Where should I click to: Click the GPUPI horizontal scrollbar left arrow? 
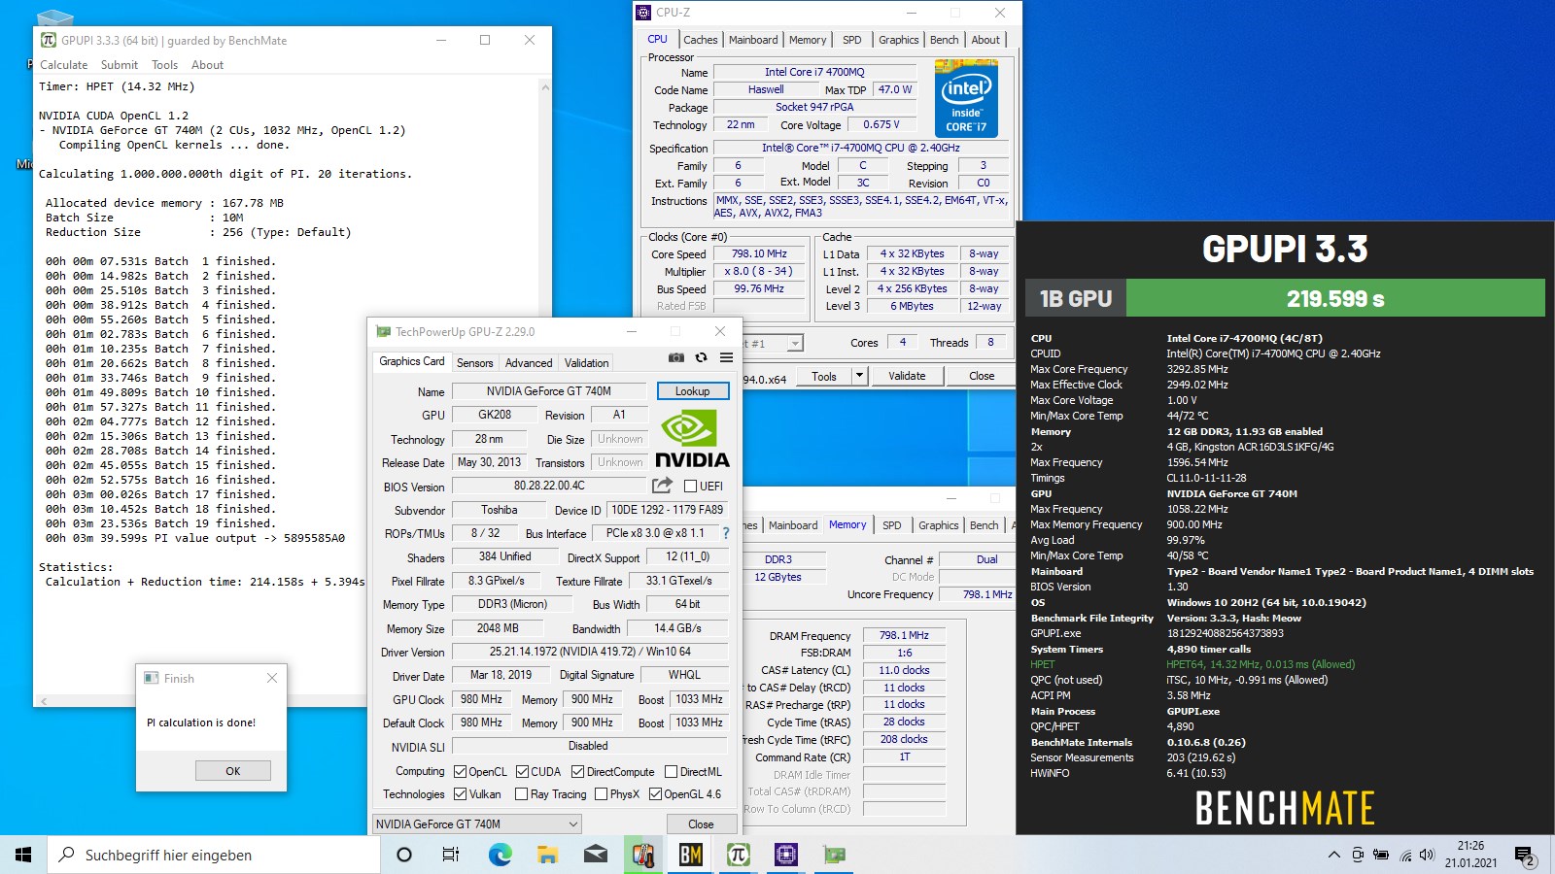click(43, 700)
